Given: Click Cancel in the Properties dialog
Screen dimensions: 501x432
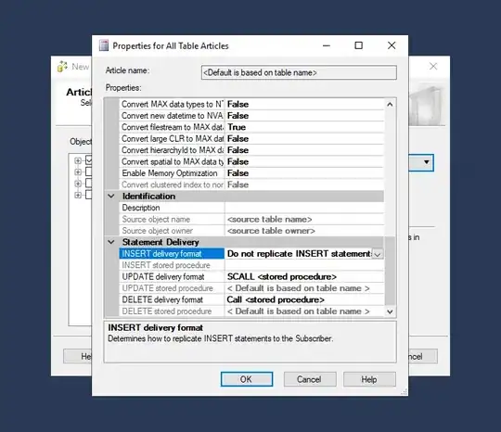Looking at the screenshot, I should [310, 379].
